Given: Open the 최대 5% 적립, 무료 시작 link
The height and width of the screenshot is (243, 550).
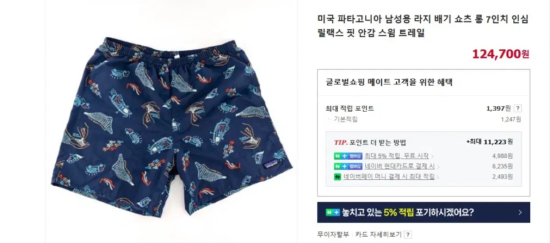Looking at the screenshot, I should [x=396, y=156].
